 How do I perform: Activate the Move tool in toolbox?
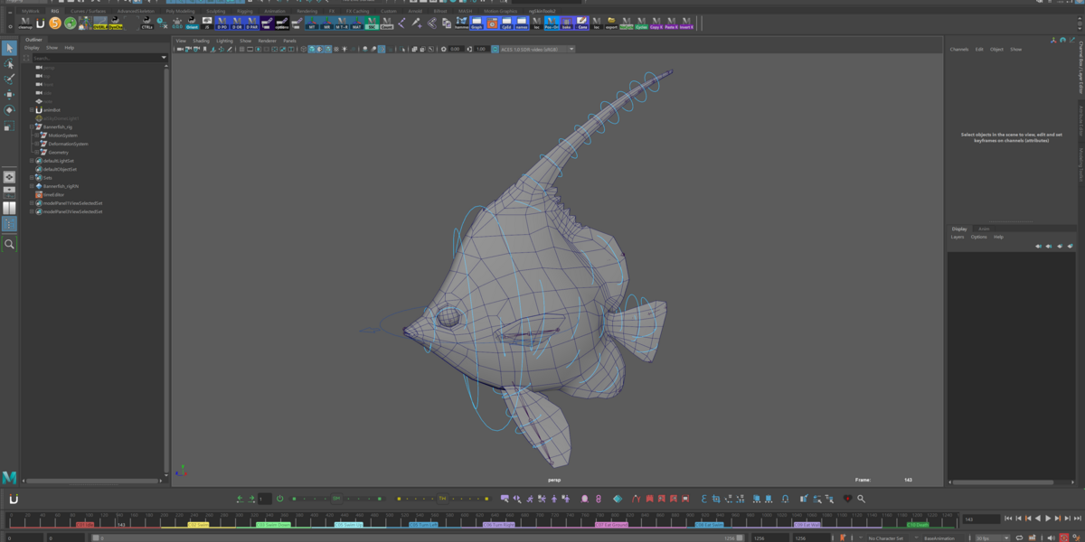9,94
